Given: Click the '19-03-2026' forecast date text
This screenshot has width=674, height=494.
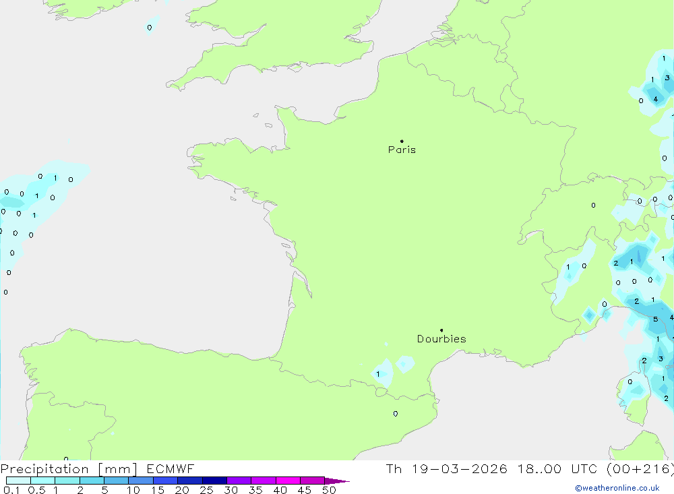Looking at the screenshot, I should [459, 468].
